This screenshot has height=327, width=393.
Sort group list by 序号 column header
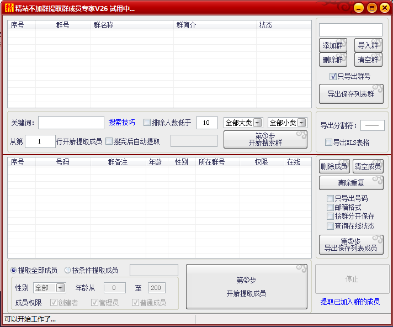click(22, 25)
